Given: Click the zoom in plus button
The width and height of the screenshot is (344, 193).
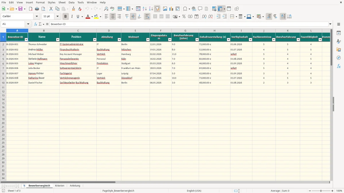Looking at the screenshot, I should pyautogui.click(x=333, y=191).
